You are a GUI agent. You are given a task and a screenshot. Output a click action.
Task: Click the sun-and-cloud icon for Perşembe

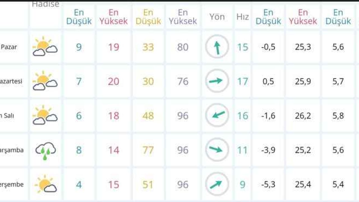pos(46,184)
